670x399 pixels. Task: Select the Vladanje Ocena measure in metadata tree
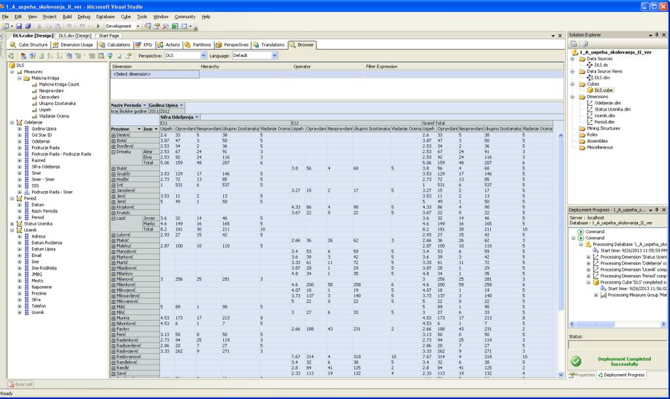point(54,116)
